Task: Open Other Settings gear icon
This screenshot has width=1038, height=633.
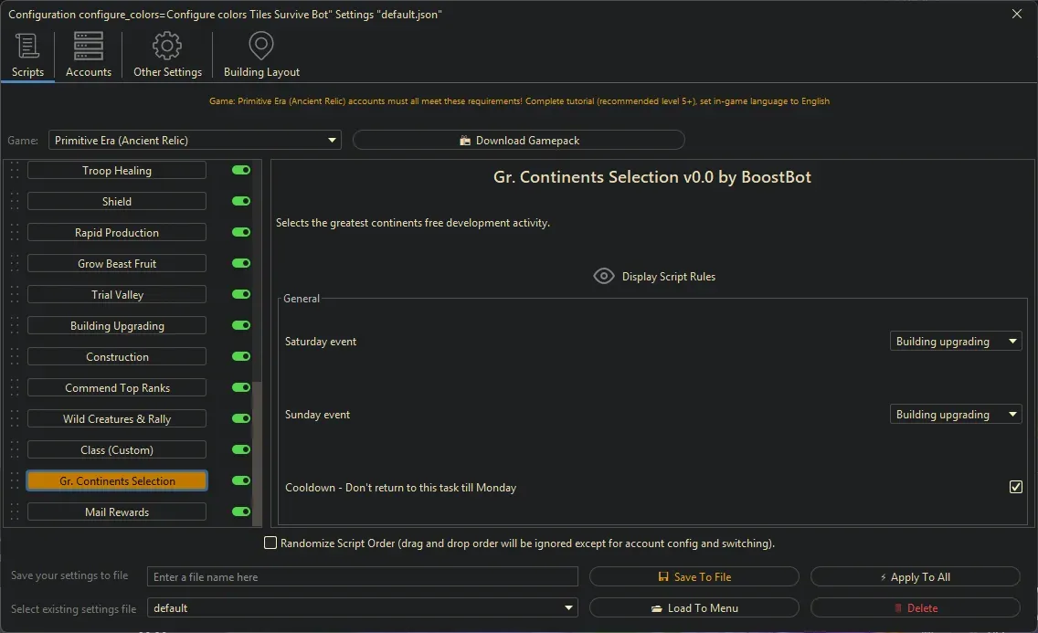Action: [x=167, y=47]
